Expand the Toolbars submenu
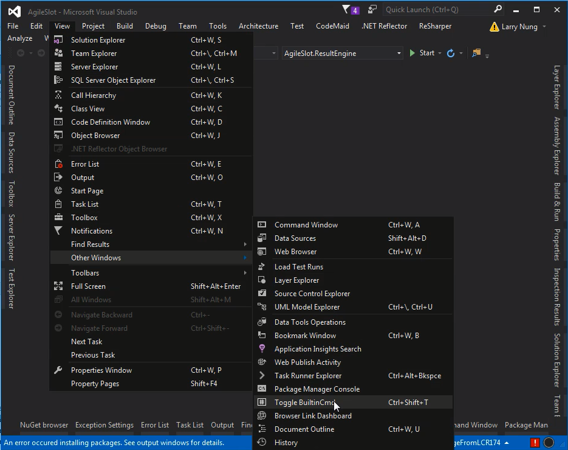Viewport: 568px width, 450px height. (245, 273)
